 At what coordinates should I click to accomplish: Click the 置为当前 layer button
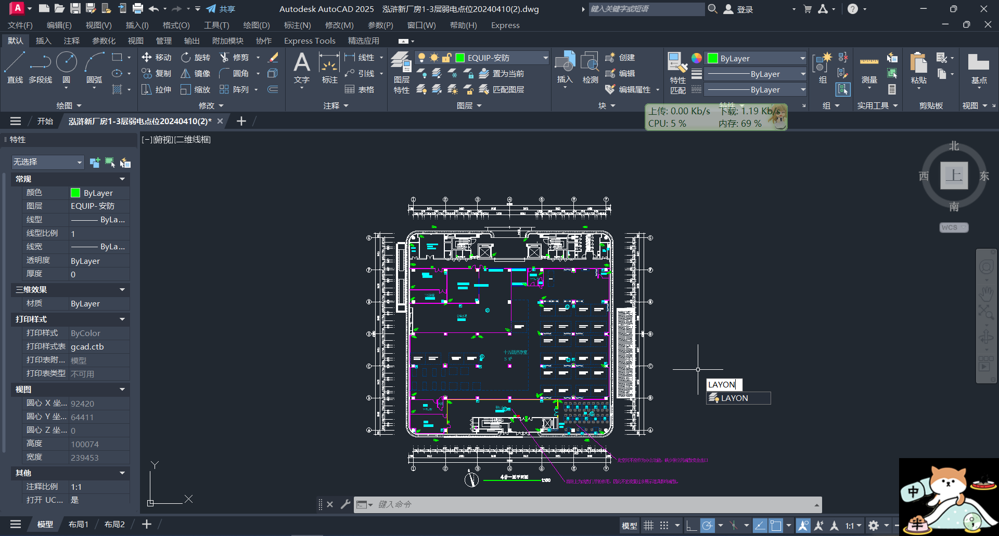pyautogui.click(x=502, y=73)
